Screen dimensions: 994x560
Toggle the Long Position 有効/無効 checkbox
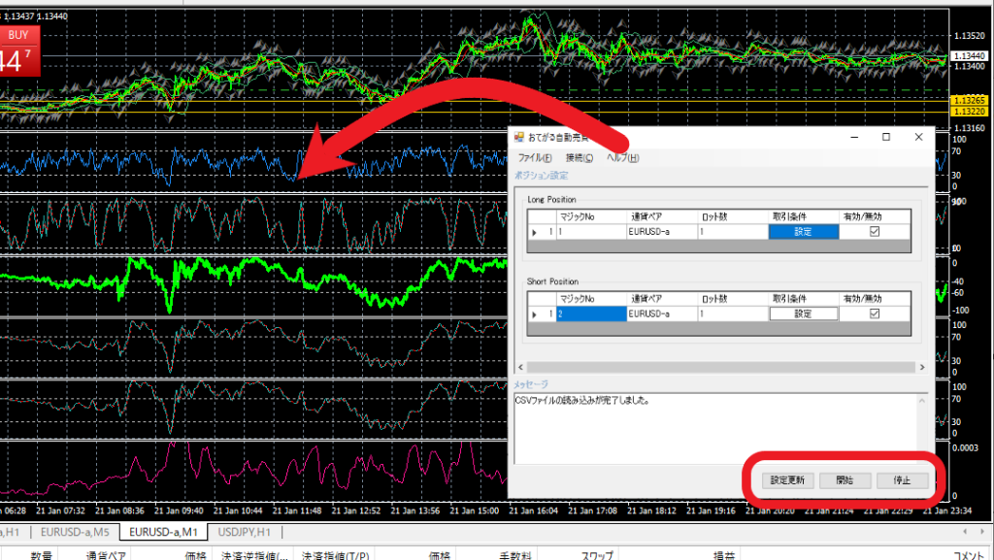pyautogui.click(x=875, y=232)
